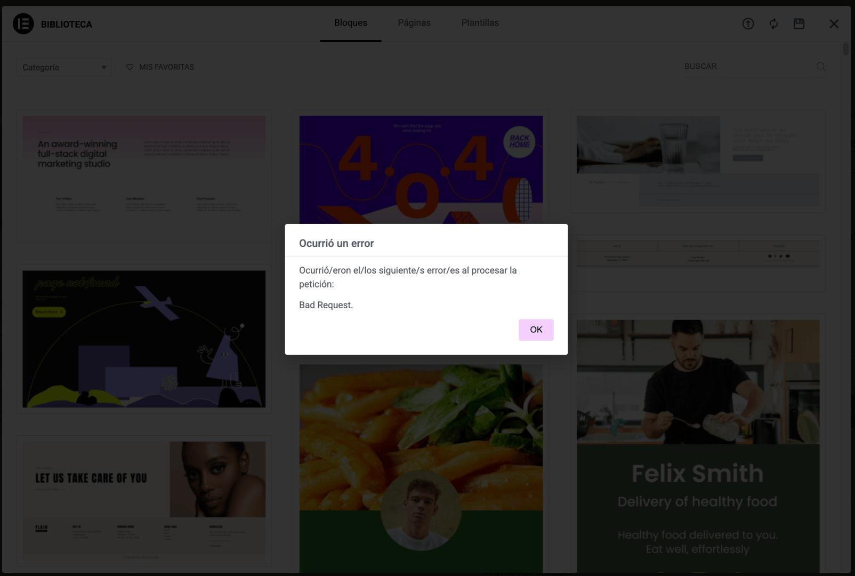The height and width of the screenshot is (576, 855).
Task: Click the Categoría dropdown arrow
Action: tap(103, 68)
